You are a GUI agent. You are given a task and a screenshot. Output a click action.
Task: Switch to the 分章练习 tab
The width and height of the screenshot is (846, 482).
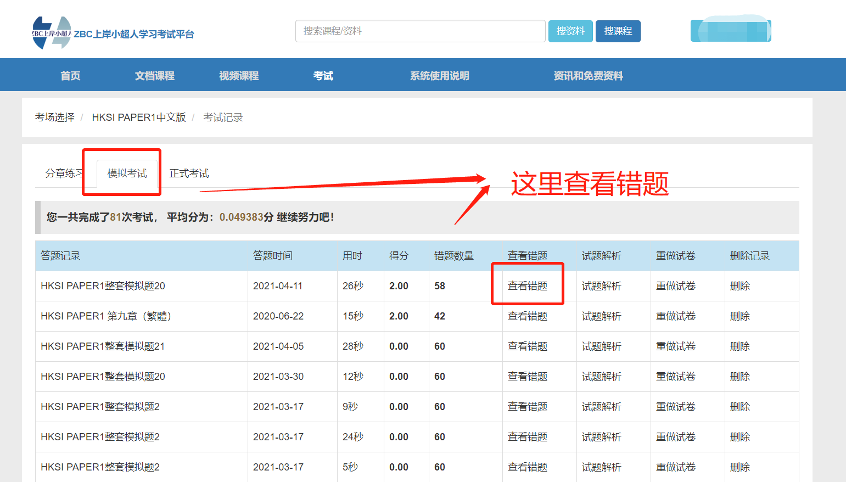coord(64,173)
